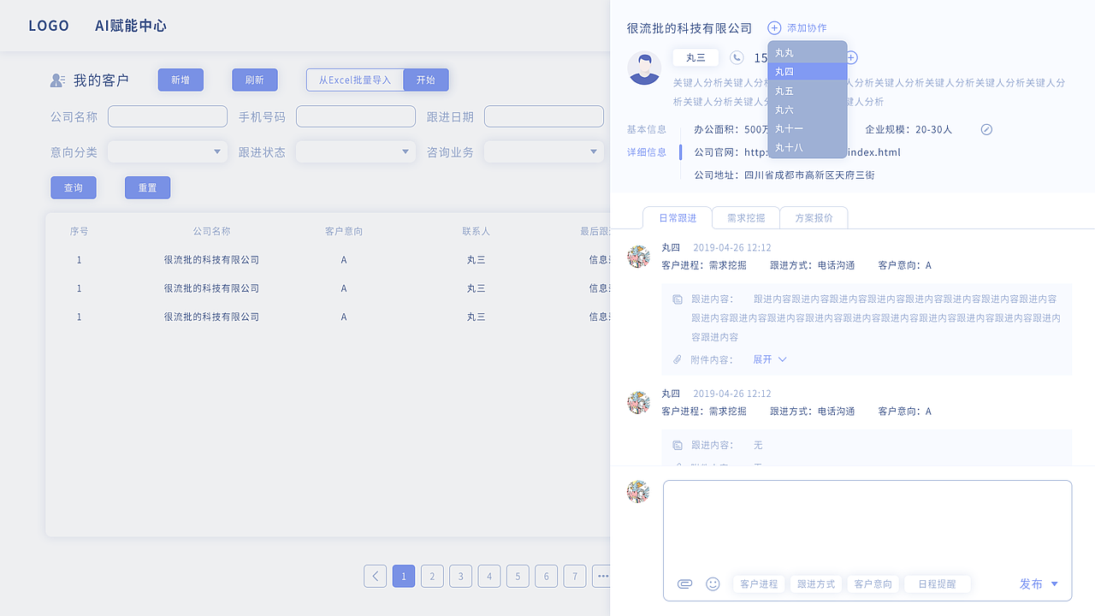Click the AI赋能中心 menu item
This screenshot has width=1095, height=616.
click(131, 26)
